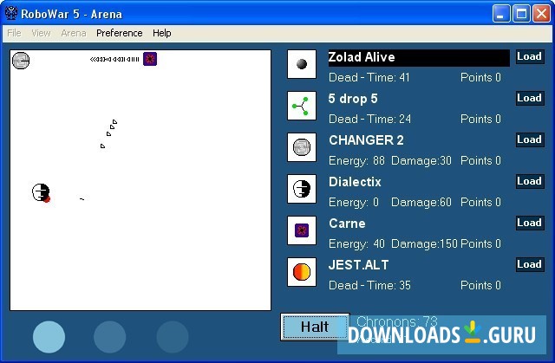Select the JEST.ALT name
The width and height of the screenshot is (555, 363).
pos(358,265)
